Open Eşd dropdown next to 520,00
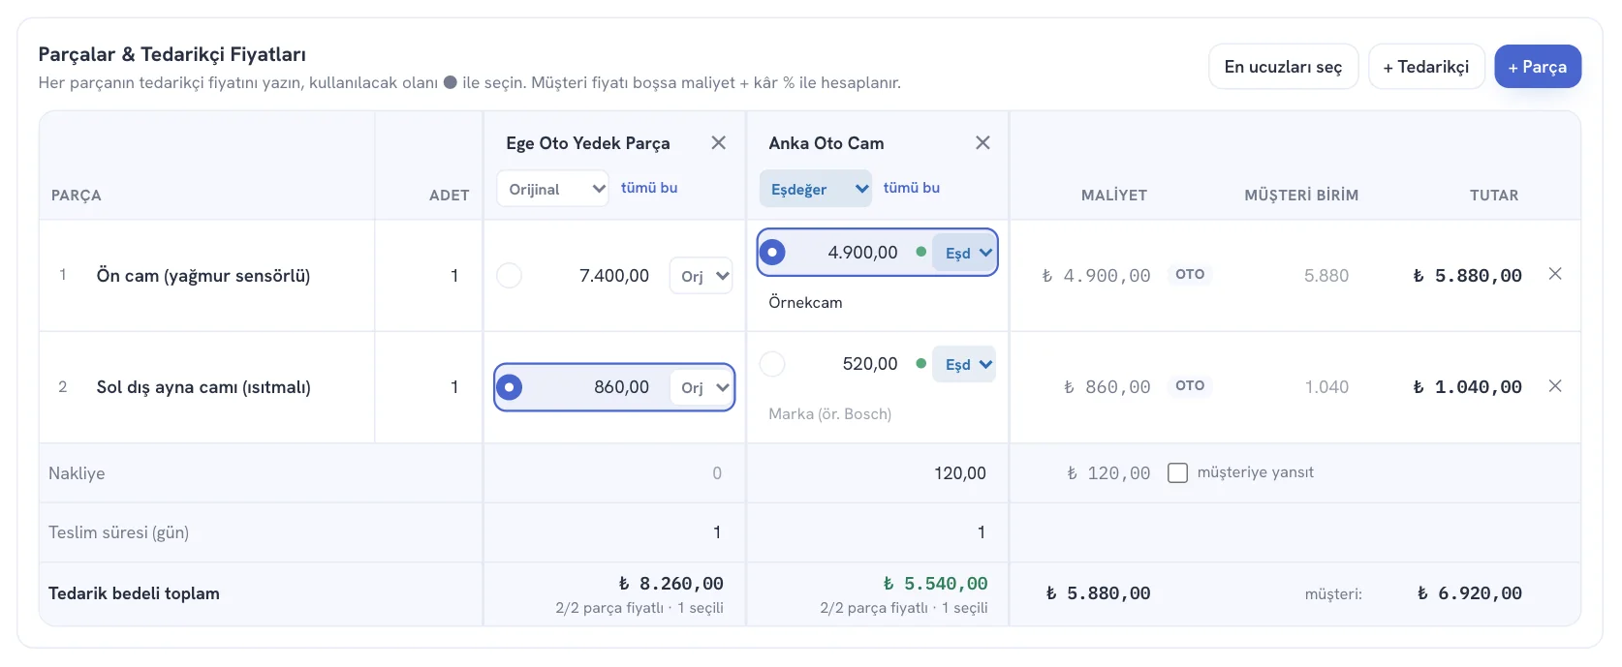 [x=964, y=364]
